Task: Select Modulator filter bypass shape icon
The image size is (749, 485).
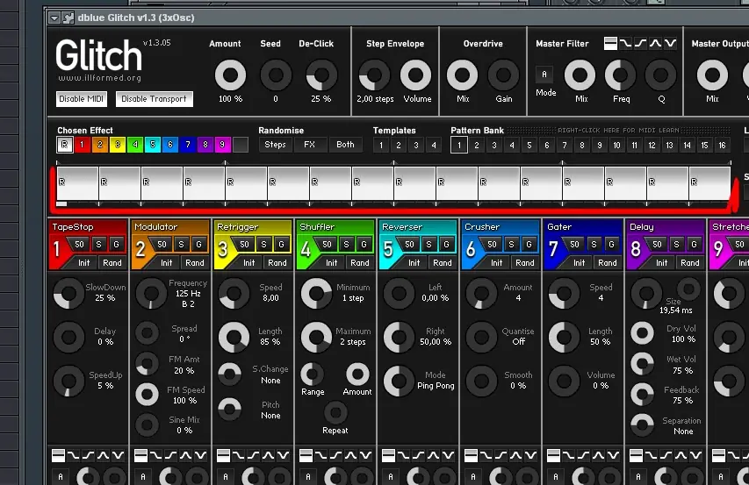Action: pos(140,456)
